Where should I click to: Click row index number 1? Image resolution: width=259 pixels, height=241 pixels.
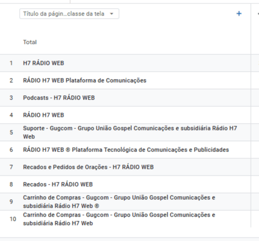(x=11, y=63)
